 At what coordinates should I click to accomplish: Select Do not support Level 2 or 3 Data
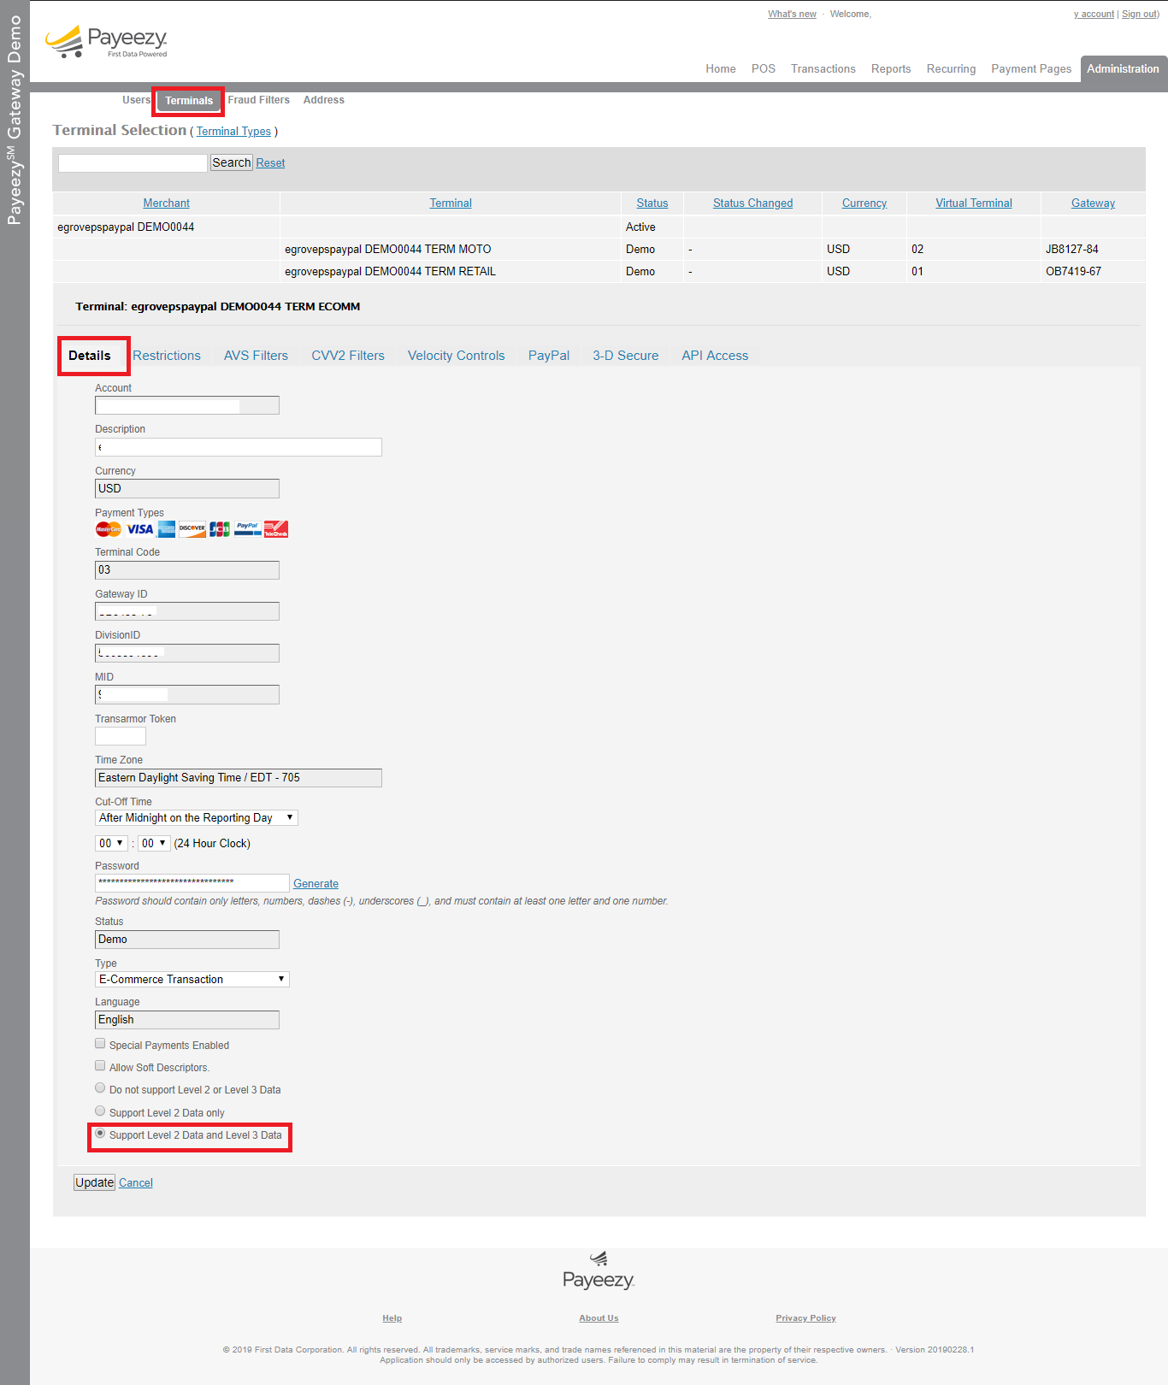coord(100,1088)
